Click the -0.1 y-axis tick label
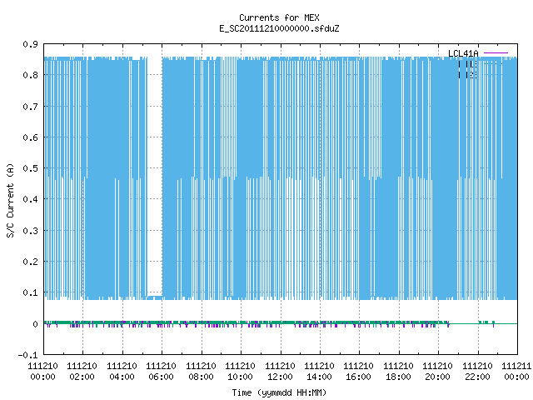Screen dimensions: 533x400 tap(27, 355)
